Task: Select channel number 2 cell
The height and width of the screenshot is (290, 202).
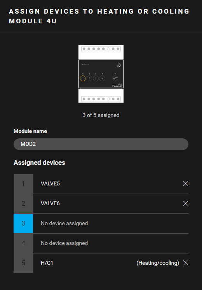Action: click(x=23, y=203)
